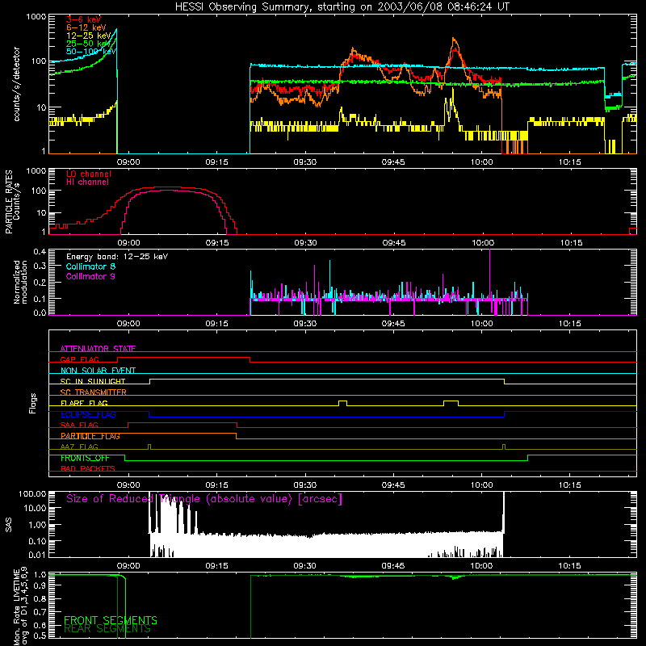Click the counts/s/detector axis label
646x646 pixels.
(x=17, y=84)
